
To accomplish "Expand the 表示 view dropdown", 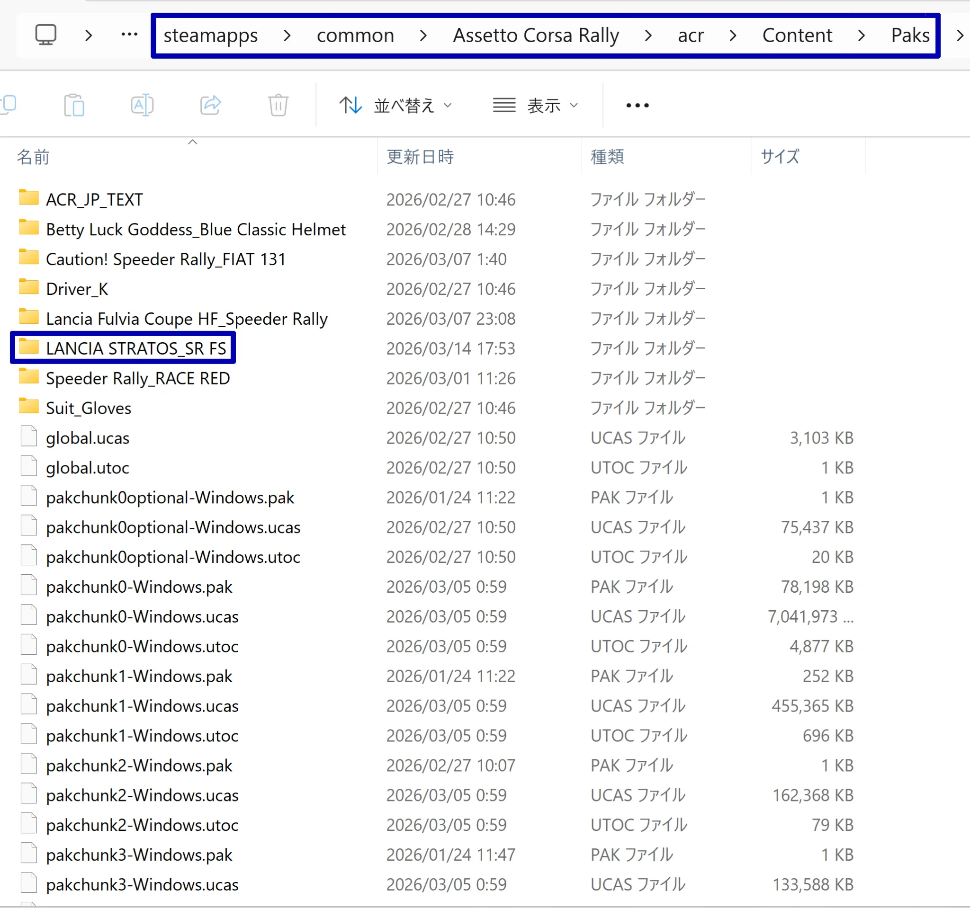I will (535, 105).
